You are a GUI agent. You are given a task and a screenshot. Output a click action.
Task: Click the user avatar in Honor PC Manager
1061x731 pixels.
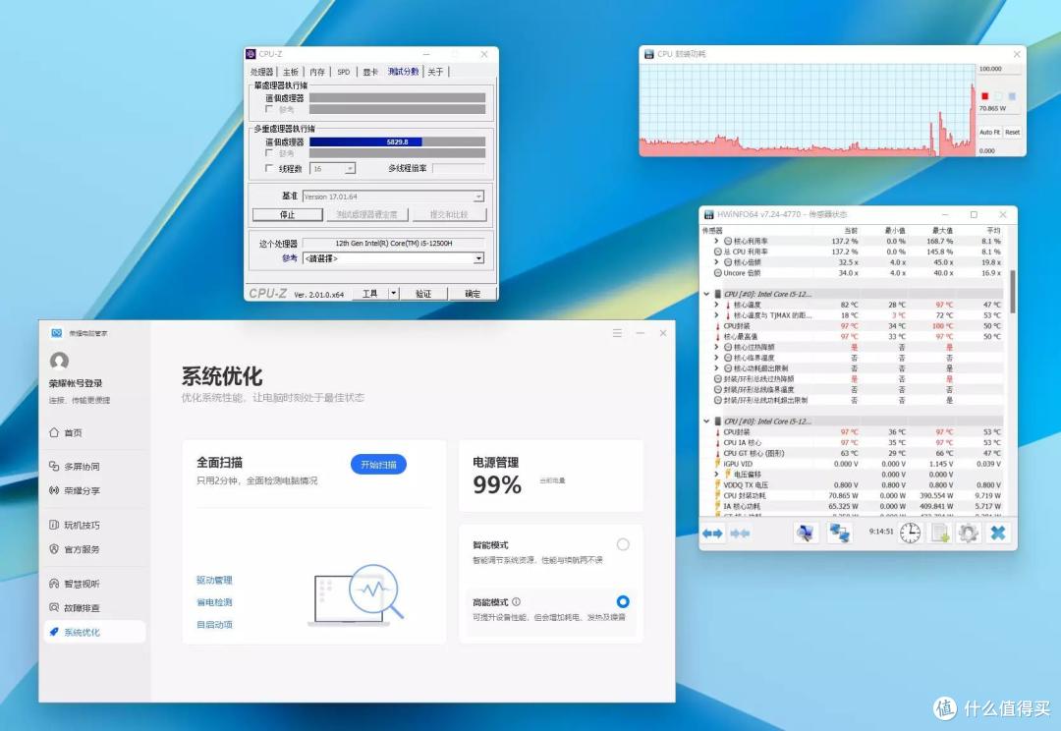[x=60, y=361]
